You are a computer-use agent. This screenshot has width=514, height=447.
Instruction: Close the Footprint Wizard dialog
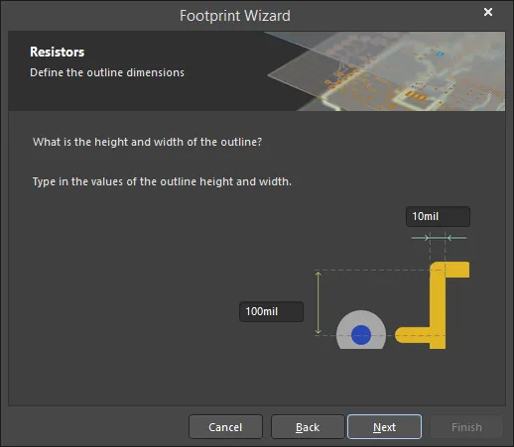[488, 12]
